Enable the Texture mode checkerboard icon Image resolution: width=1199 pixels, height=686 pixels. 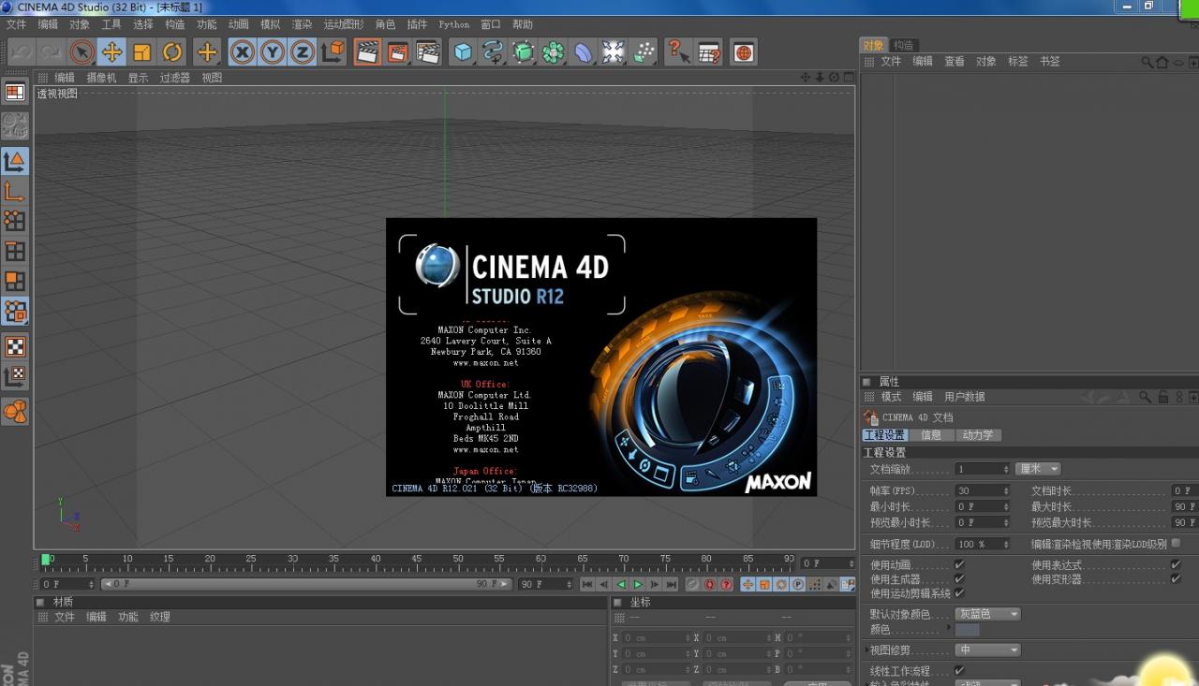click(x=15, y=346)
